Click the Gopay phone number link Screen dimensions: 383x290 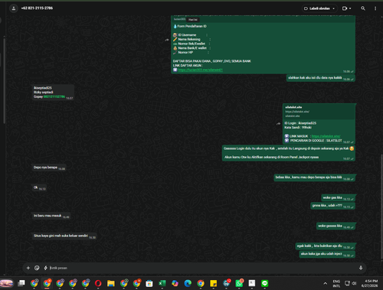point(54,96)
